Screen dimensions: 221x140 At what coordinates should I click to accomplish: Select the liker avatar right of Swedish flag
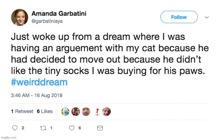click(x=76, y=111)
